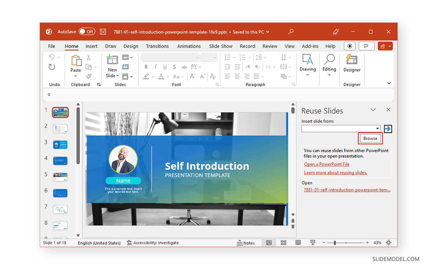Click Learn more about reusing slides link
Viewport: 437px width, 270px height.
335,173
